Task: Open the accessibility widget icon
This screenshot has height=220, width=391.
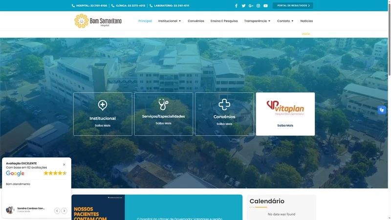Action: [x=382, y=110]
